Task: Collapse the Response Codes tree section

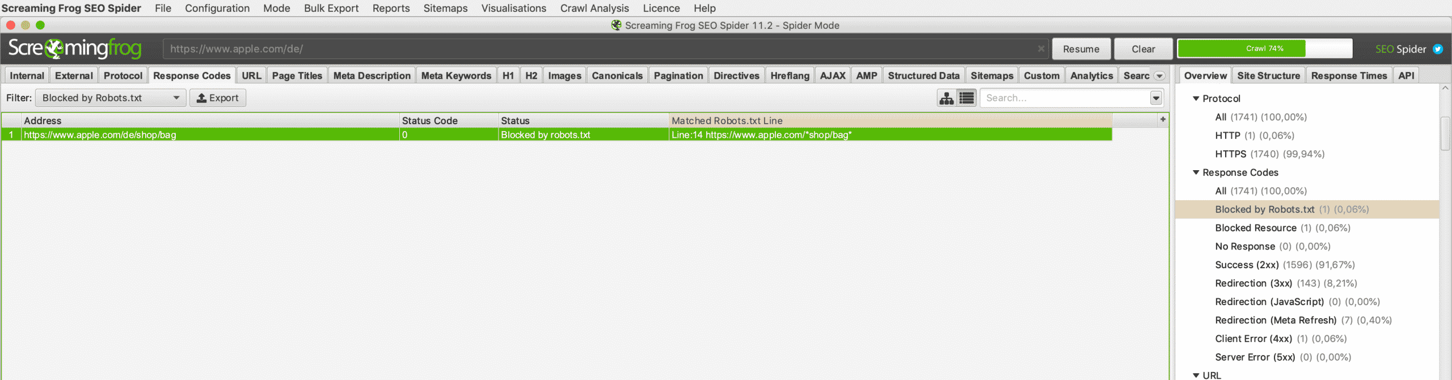Action: click(1196, 172)
